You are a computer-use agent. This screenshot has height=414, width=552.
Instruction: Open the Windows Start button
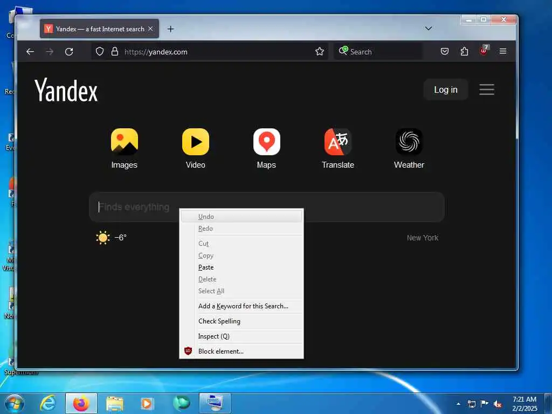(15, 403)
